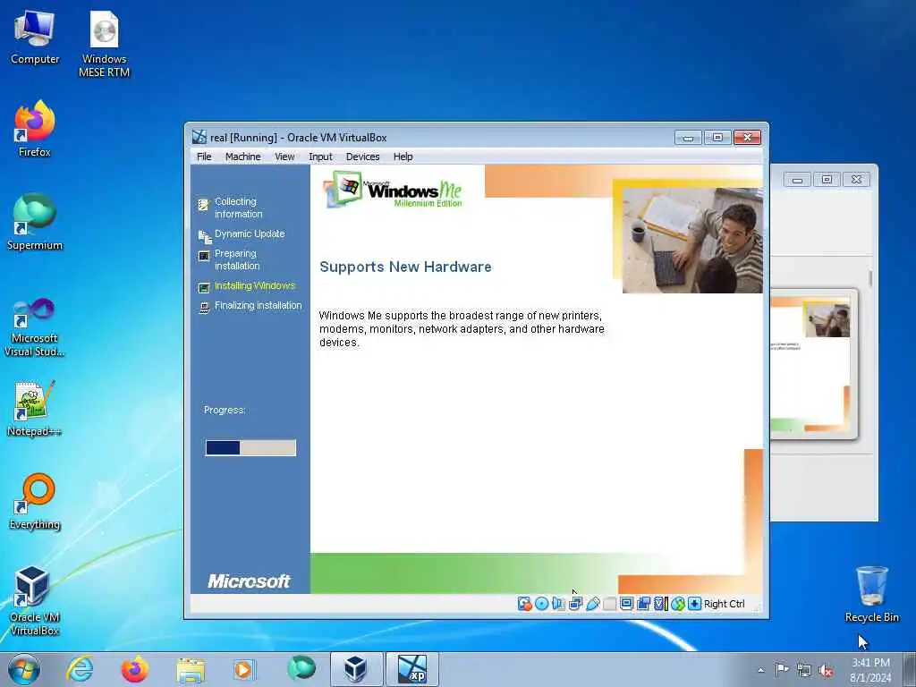
Task: Click the display indicator in VirtualBox status bar
Action: coord(626,604)
